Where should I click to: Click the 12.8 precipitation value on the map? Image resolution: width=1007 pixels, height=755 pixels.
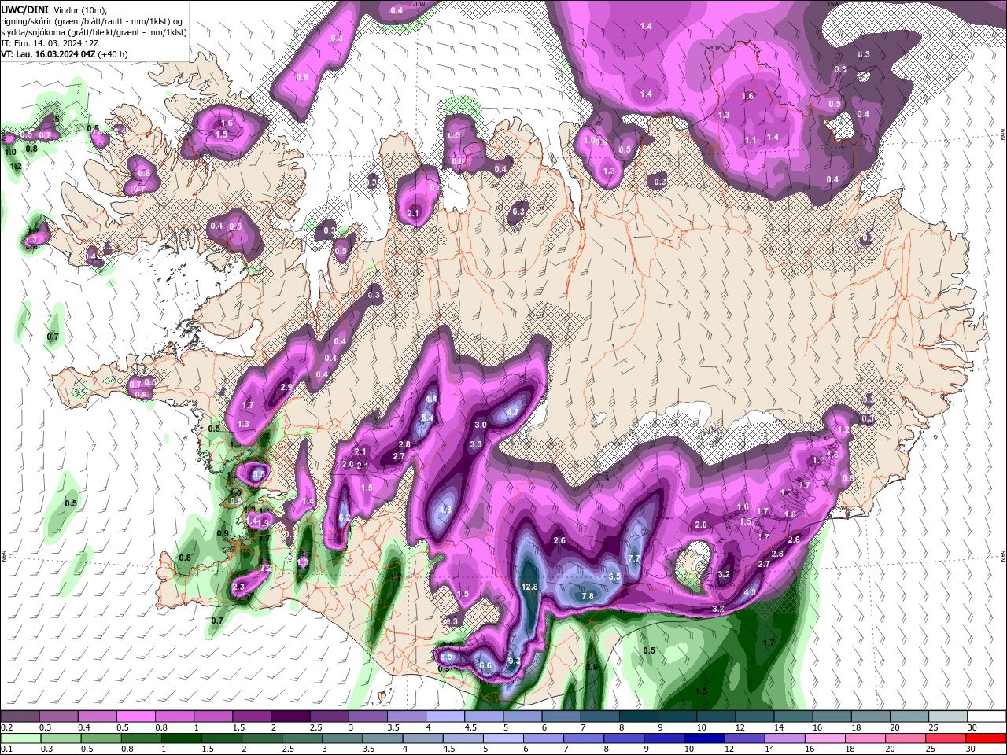click(x=529, y=587)
